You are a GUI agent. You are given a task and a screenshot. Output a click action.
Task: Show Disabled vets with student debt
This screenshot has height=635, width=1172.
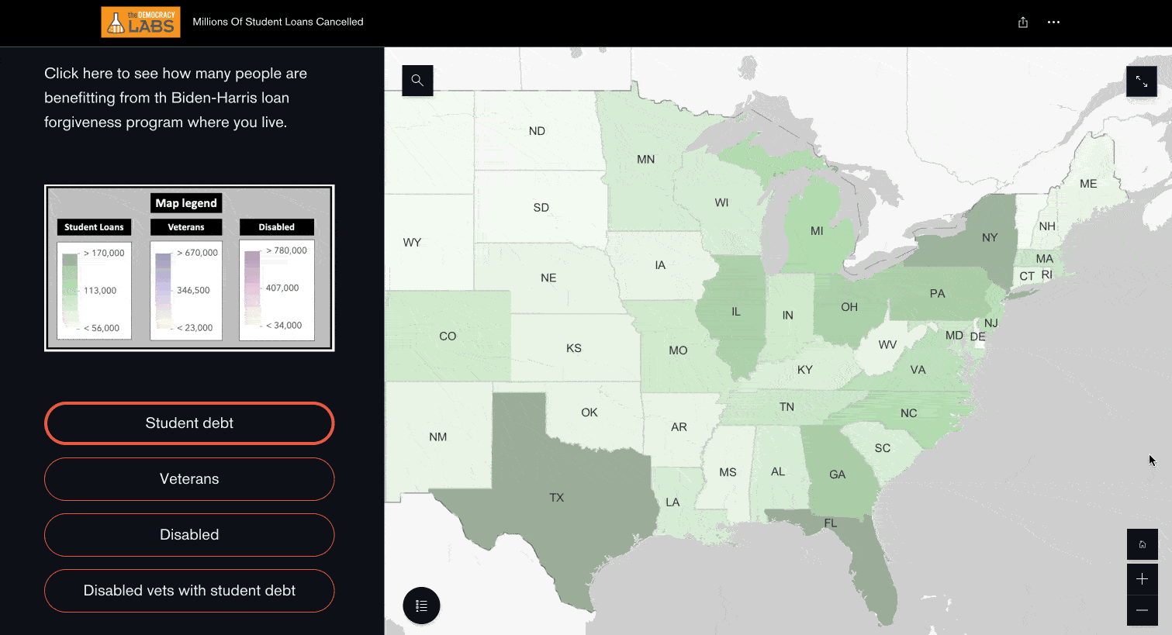coord(189,591)
